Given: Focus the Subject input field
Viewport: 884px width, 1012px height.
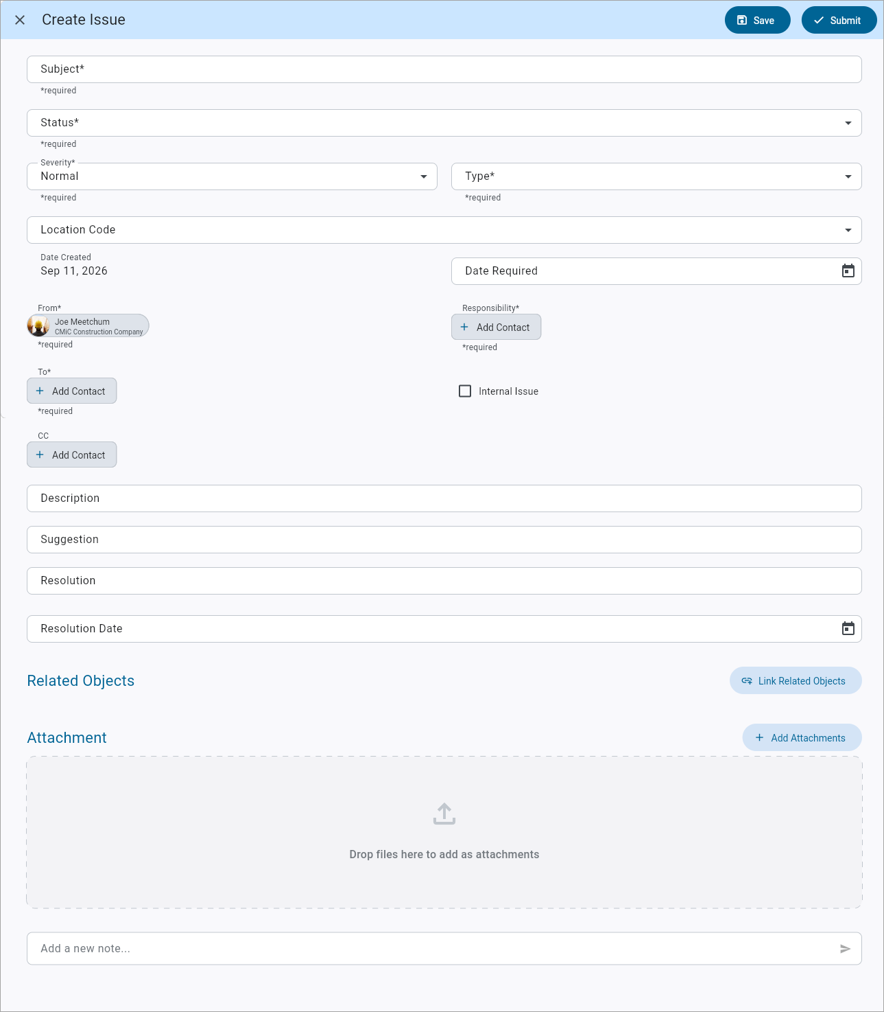Looking at the screenshot, I should click(x=444, y=69).
